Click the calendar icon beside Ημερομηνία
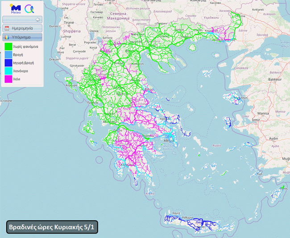 [x=7, y=28]
